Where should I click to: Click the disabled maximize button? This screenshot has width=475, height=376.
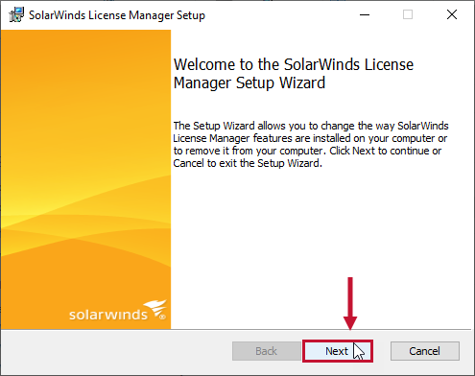coord(408,14)
